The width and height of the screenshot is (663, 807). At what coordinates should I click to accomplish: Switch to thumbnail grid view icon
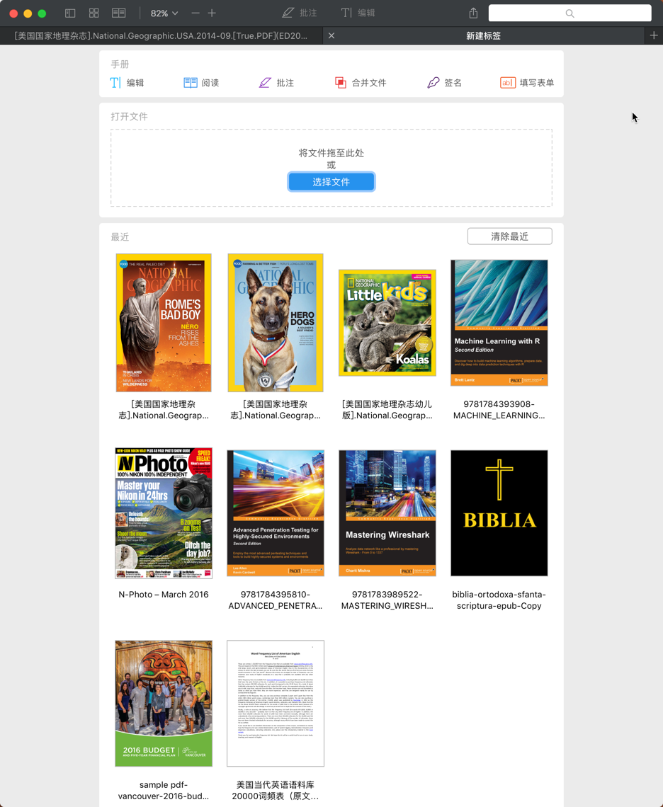pos(93,13)
